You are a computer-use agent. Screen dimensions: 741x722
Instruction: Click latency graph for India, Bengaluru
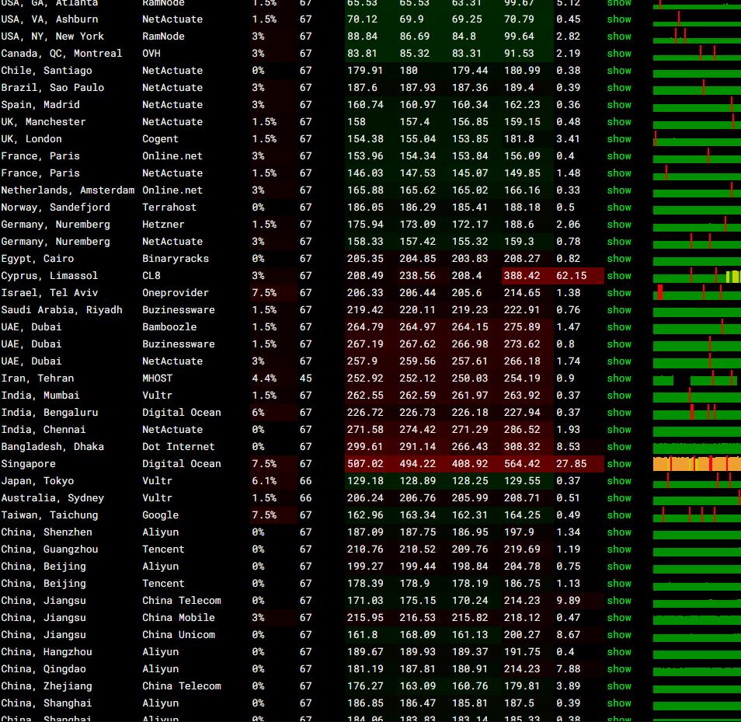point(697,413)
